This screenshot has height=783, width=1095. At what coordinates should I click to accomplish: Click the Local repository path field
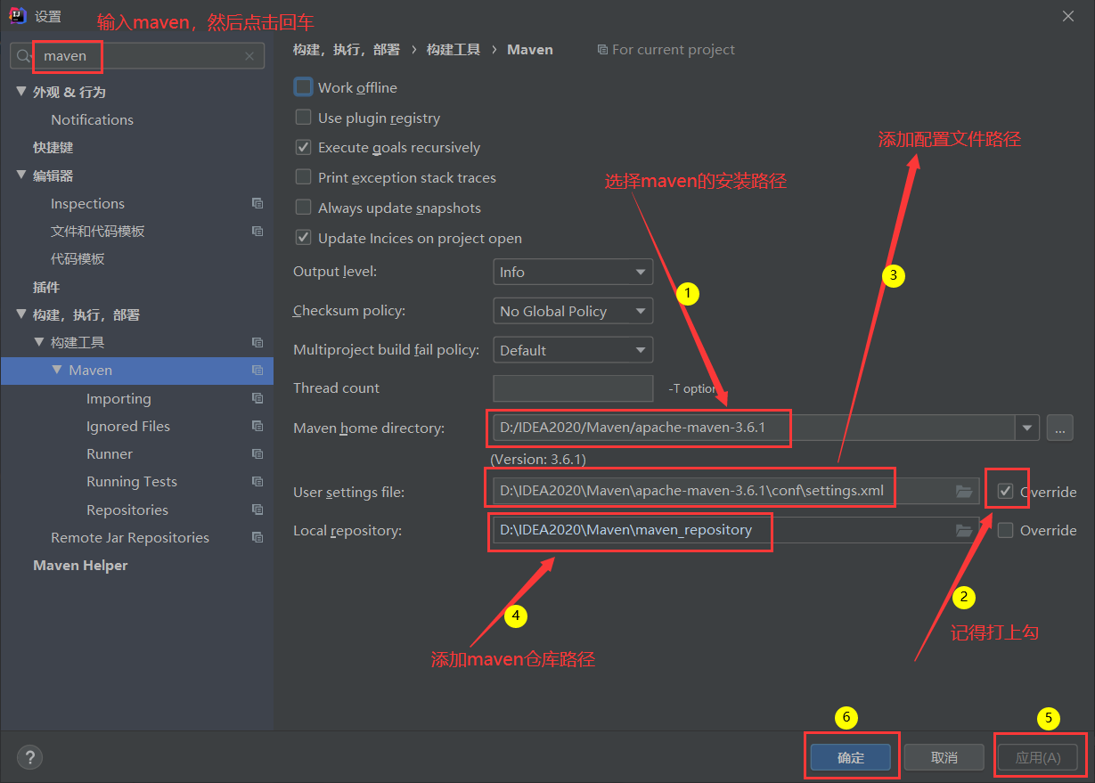point(736,530)
